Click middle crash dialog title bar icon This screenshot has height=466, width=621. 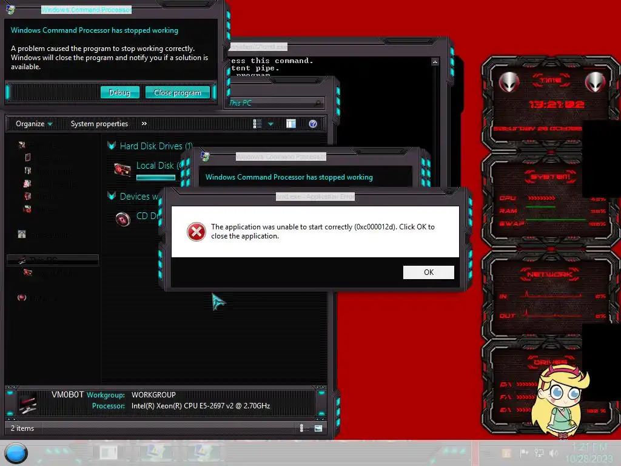205,157
